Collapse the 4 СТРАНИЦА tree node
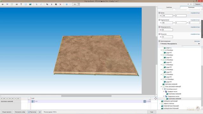 coord(161,50)
